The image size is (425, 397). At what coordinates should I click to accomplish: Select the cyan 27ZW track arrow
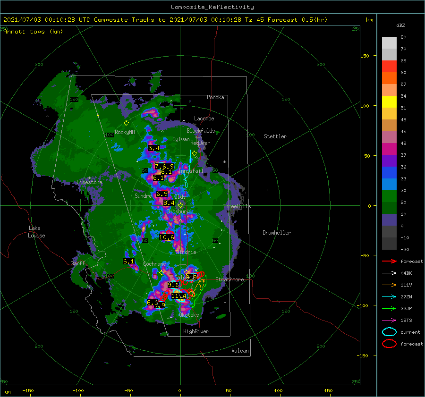[389, 297]
